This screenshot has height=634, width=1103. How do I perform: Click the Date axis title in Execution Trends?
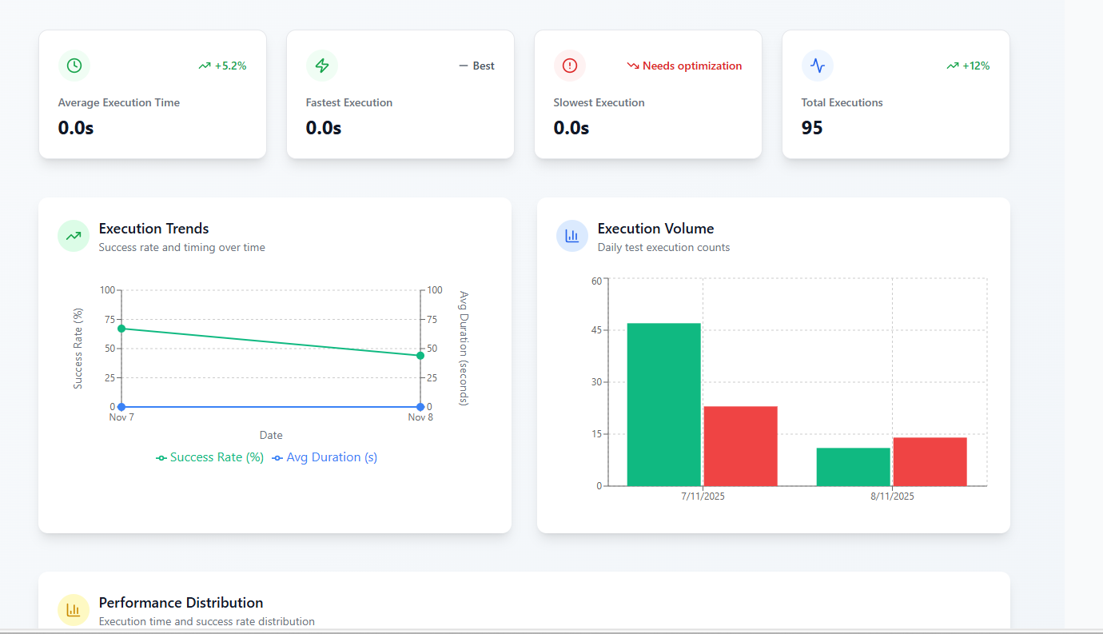pos(271,435)
